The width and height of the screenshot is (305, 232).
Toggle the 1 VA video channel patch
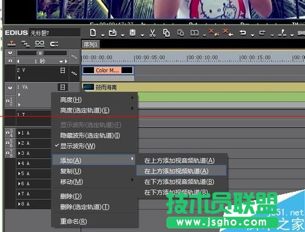click(10, 88)
